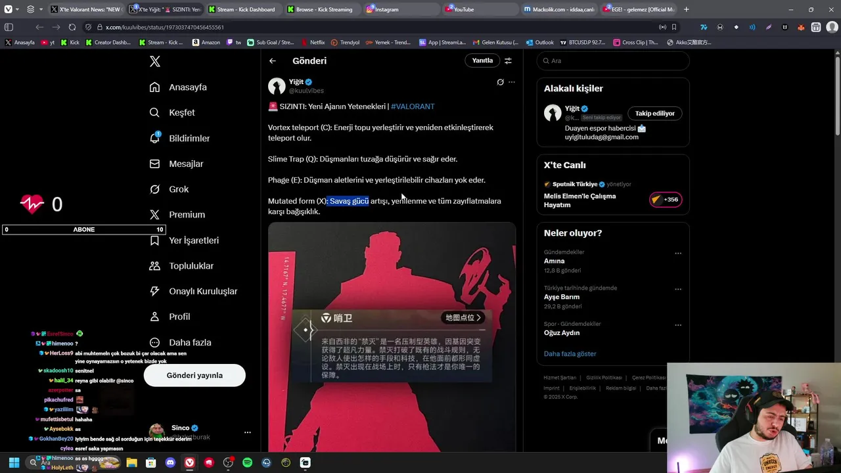
Task: Open Keşfet search page
Action: point(172,112)
